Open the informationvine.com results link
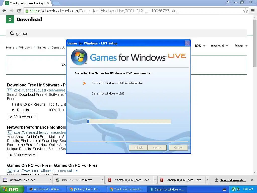The width and height of the screenshot is (257, 193). click(x=44, y=171)
